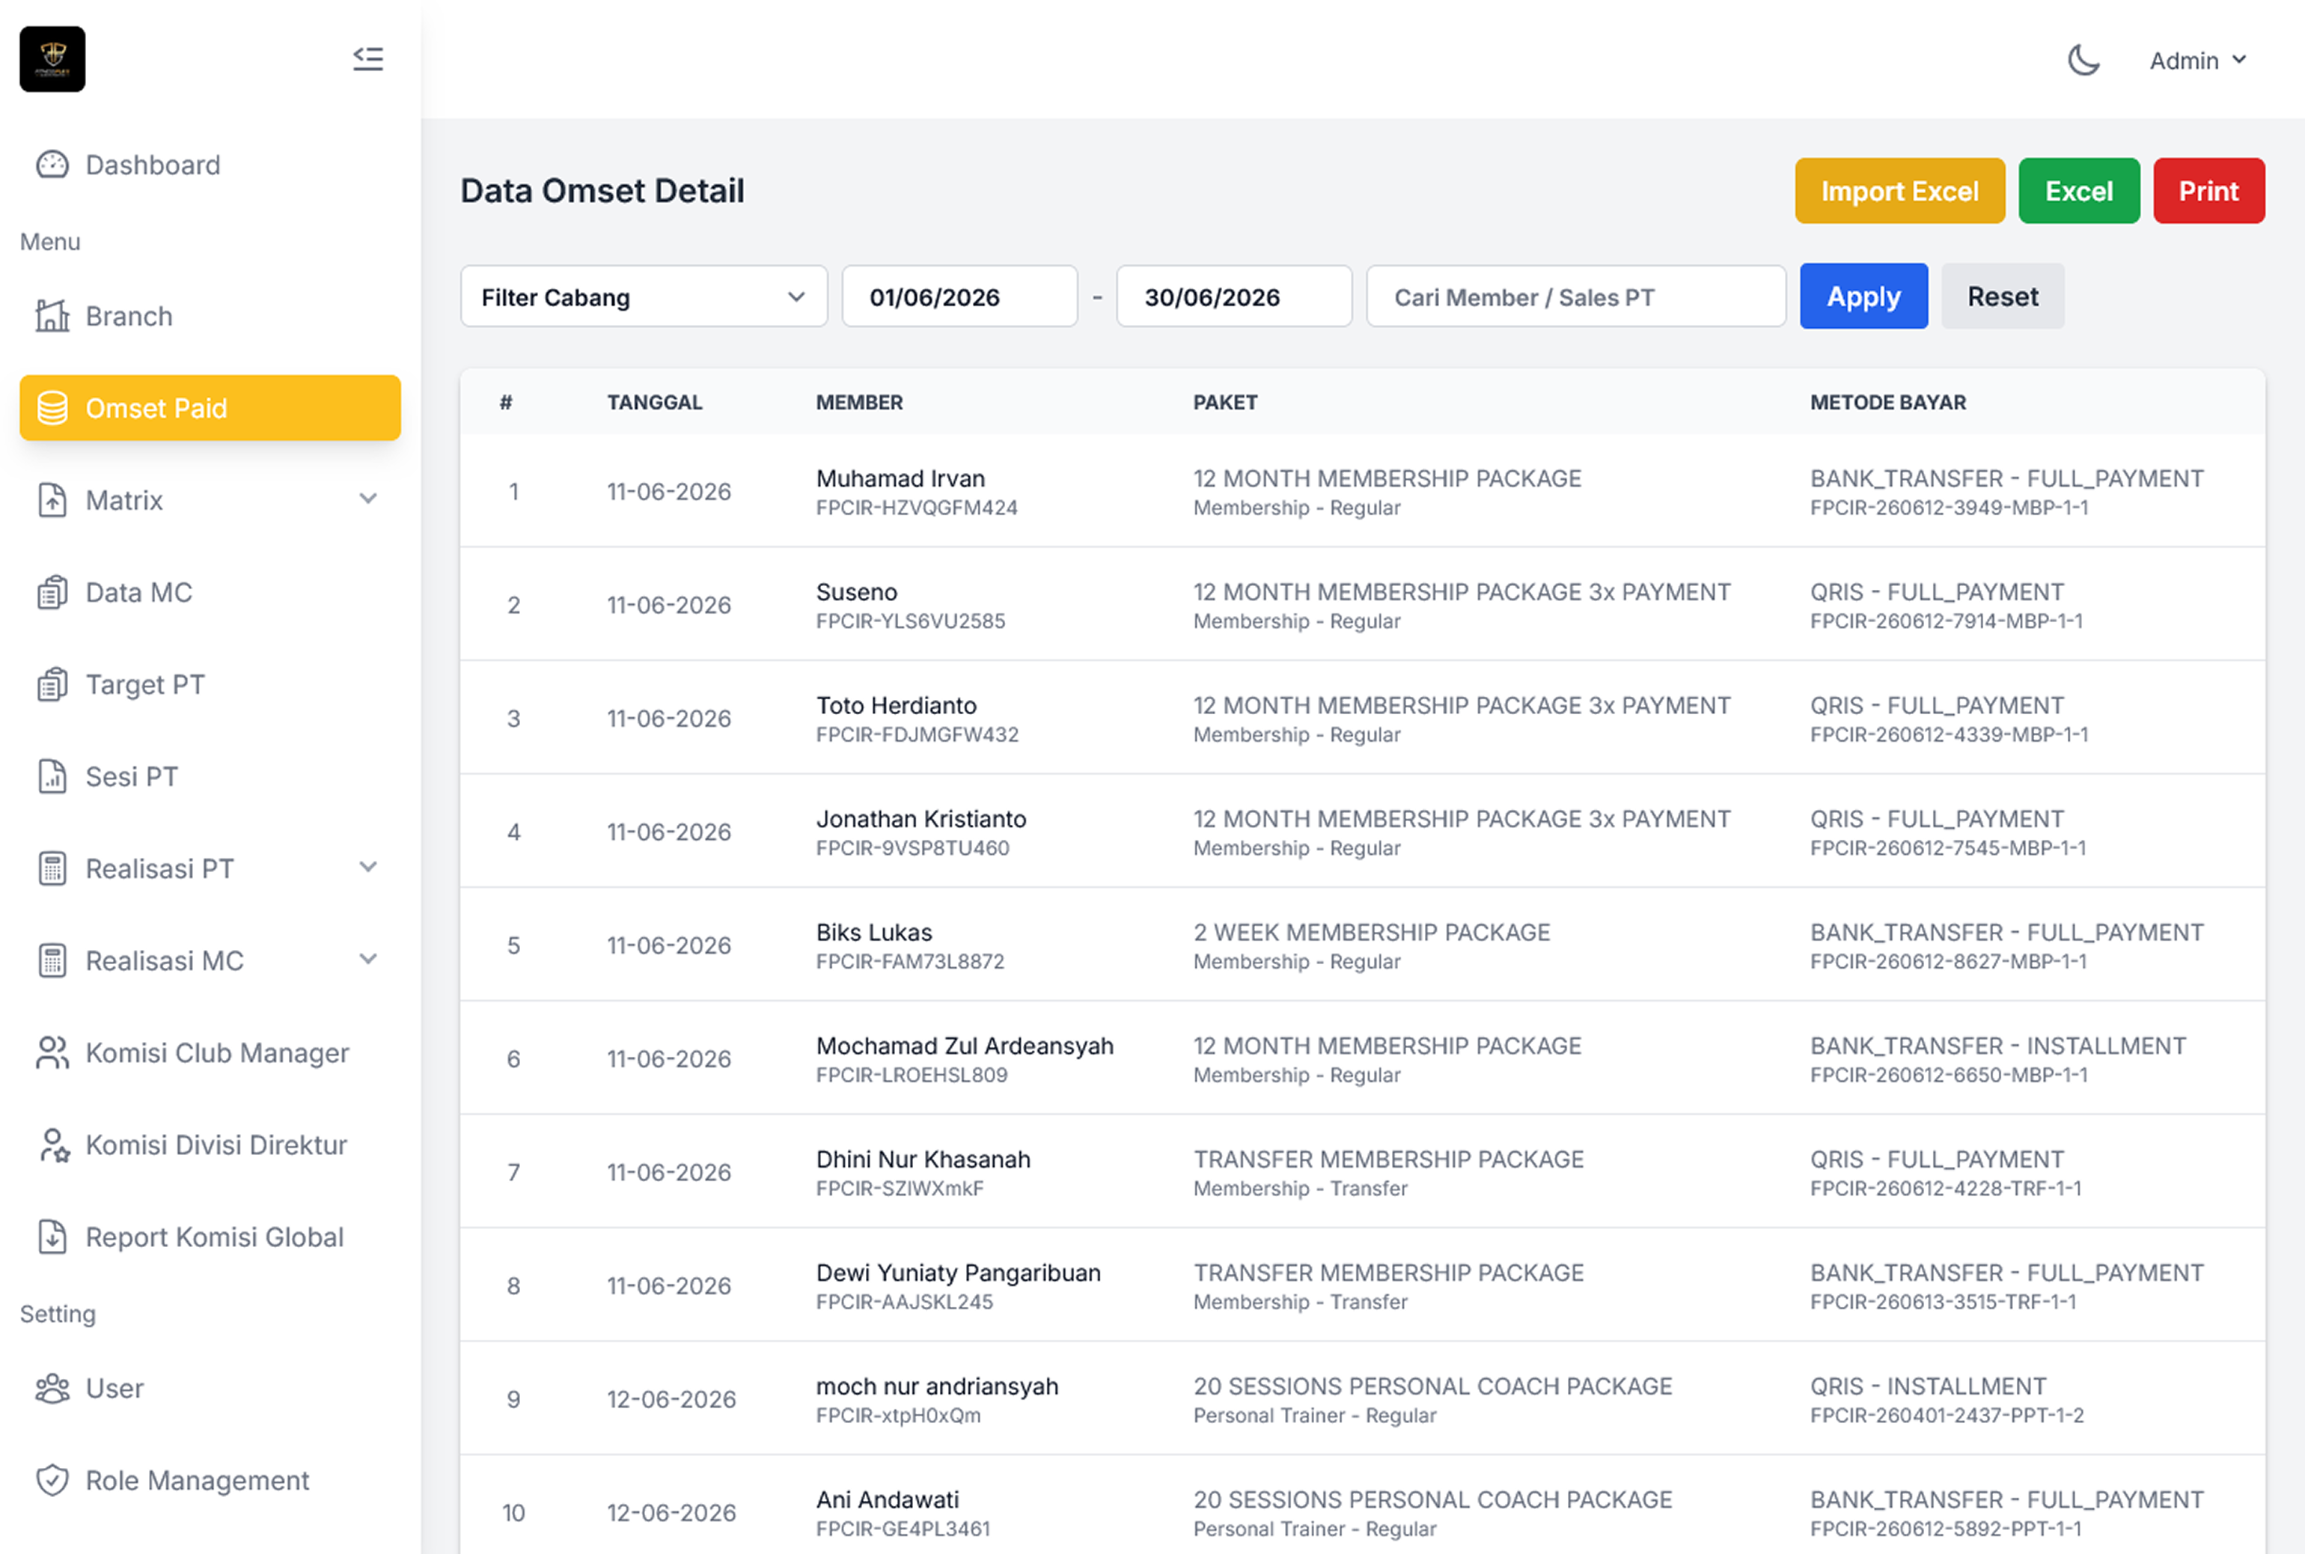
Task: Click the Matrix file-upload icon
Action: tap(52, 501)
